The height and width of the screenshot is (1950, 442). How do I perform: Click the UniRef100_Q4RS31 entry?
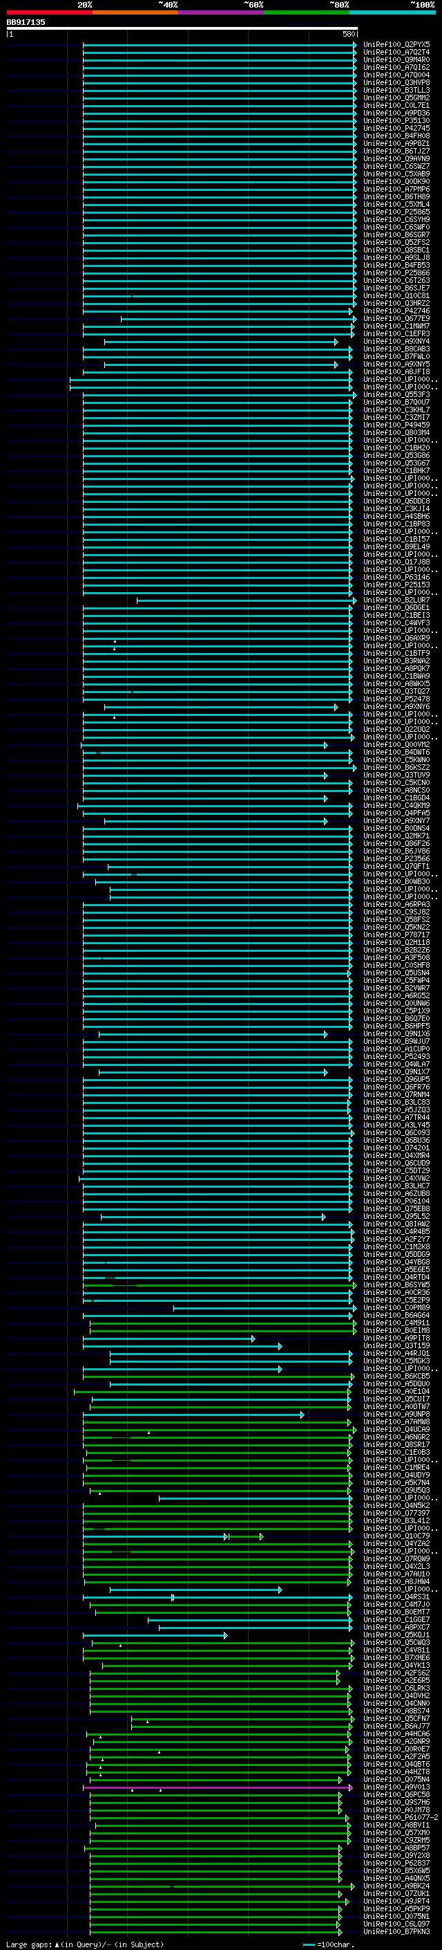pyautogui.click(x=396, y=1597)
